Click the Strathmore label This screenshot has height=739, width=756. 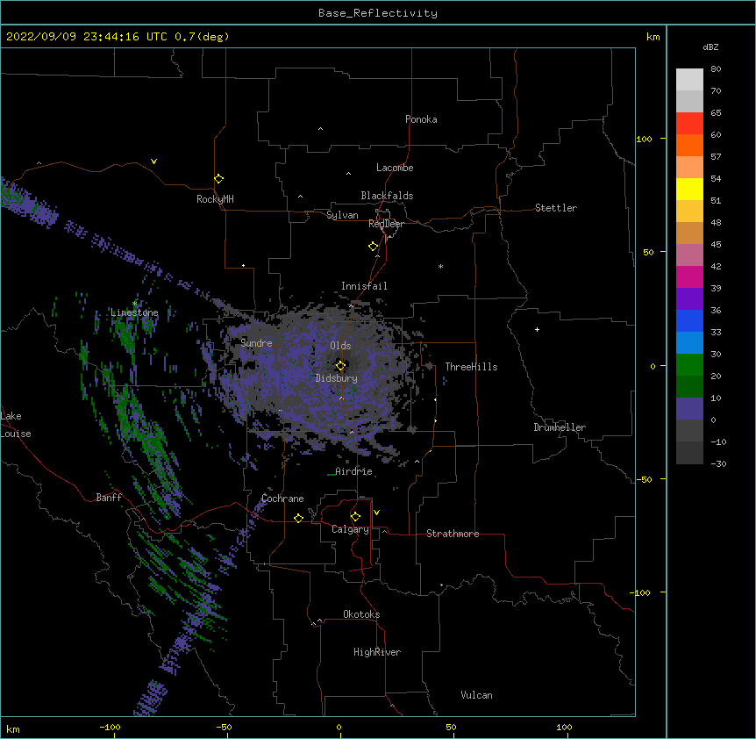[453, 534]
